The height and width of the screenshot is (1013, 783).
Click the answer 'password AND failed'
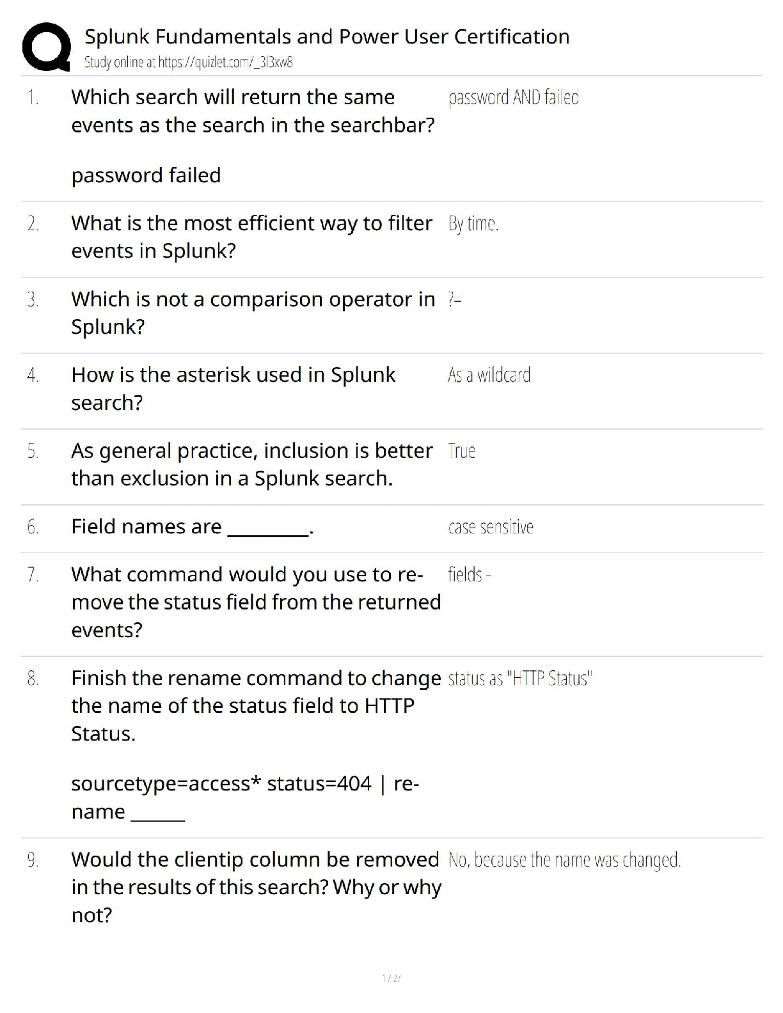click(x=513, y=98)
